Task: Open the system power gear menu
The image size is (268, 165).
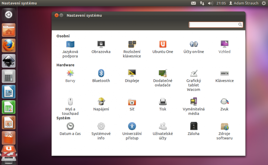Action: click(264, 3)
